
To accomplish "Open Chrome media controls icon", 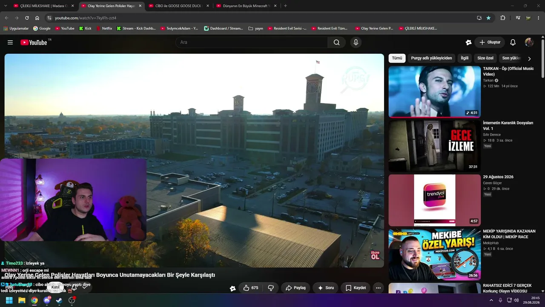I will click(518, 18).
